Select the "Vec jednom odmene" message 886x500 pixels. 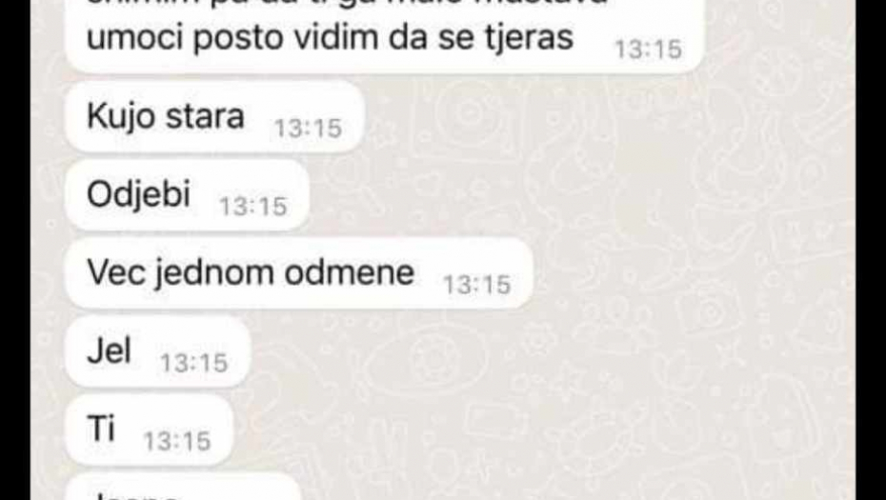299,273
